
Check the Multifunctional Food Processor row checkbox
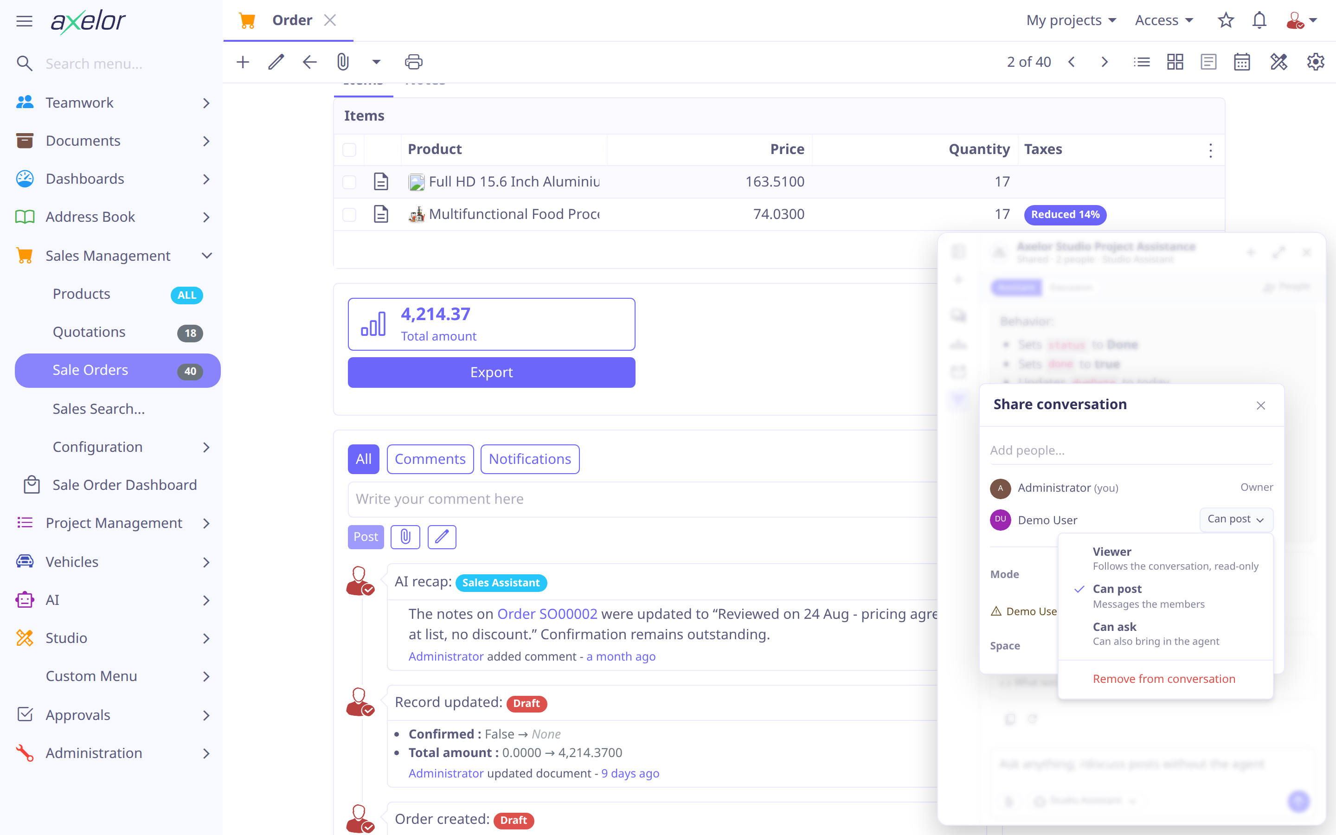coord(349,214)
